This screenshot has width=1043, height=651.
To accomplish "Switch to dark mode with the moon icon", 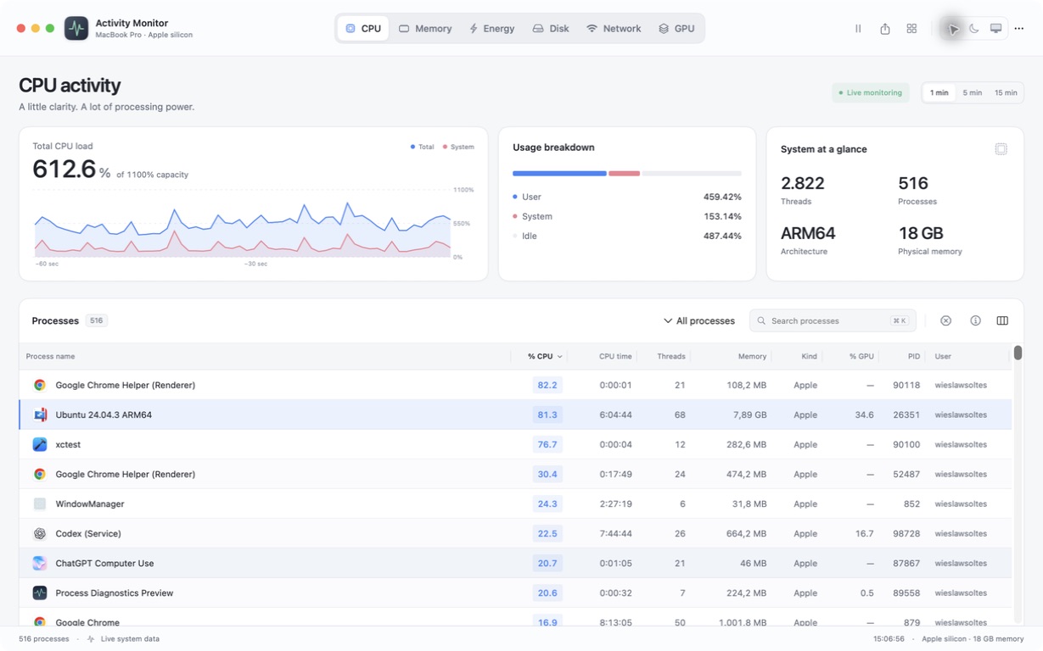I will pyautogui.click(x=974, y=29).
